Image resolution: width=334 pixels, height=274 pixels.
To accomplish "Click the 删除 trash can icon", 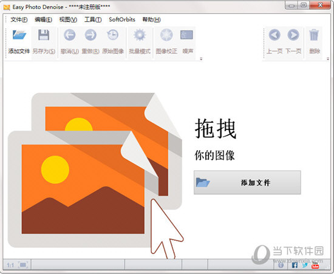I will [314, 35].
